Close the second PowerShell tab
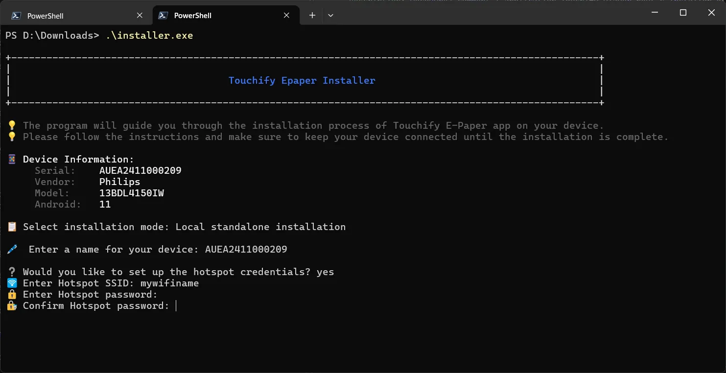Screen dimensions: 726x373 pyautogui.click(x=287, y=16)
